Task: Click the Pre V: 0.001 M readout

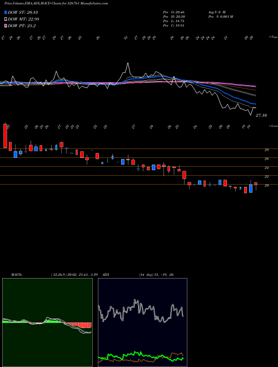Action: click(x=220, y=17)
